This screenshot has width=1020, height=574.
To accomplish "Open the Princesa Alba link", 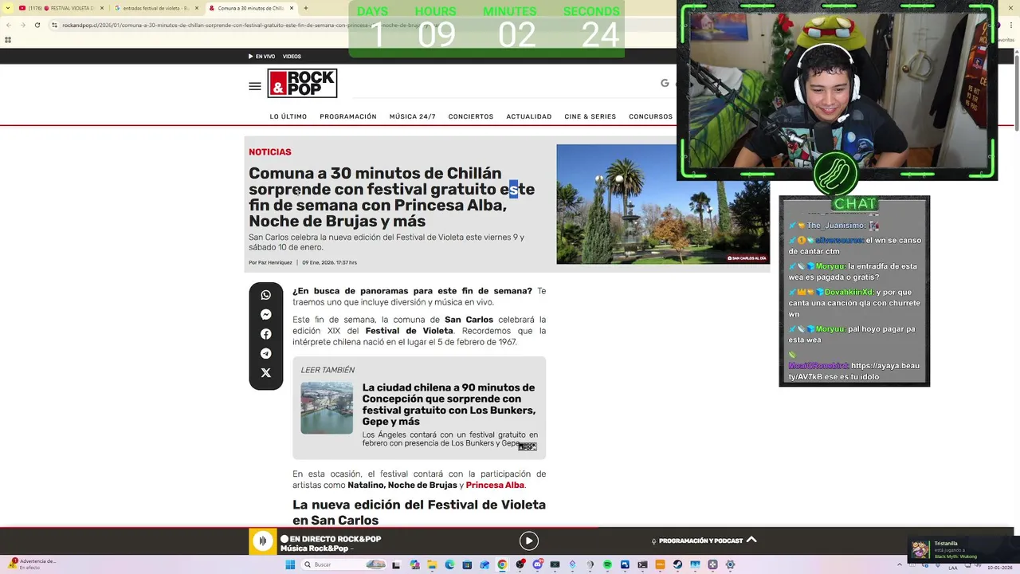I will click(495, 486).
